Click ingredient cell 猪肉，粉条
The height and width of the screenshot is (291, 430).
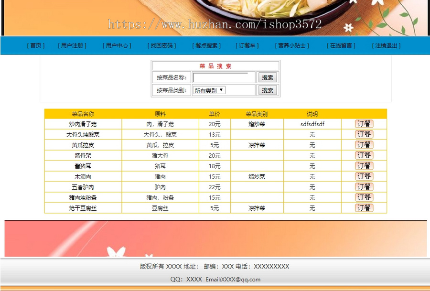(160, 197)
